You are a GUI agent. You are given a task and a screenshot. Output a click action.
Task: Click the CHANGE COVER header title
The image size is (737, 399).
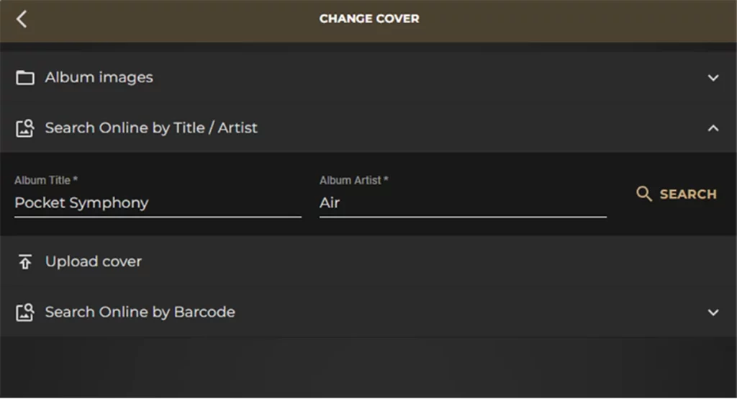(368, 19)
